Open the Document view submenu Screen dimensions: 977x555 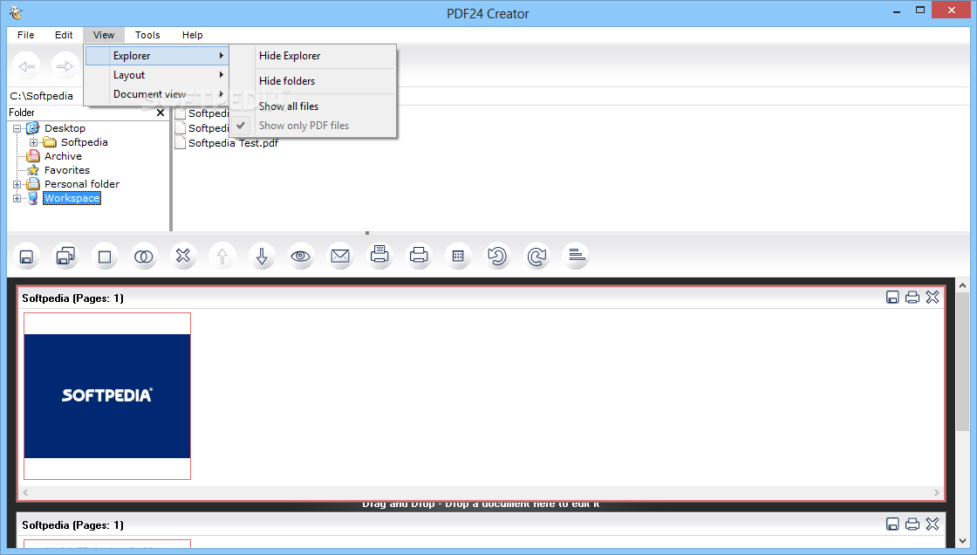coord(157,94)
